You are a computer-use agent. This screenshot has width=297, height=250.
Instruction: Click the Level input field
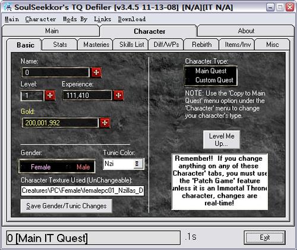point(32,96)
